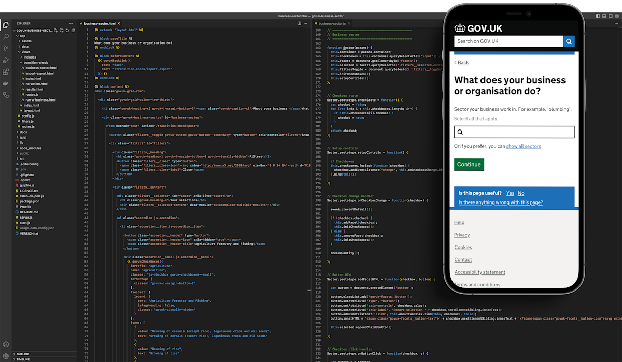Expand the docs folder
The image size is (622, 362).
[23, 132]
